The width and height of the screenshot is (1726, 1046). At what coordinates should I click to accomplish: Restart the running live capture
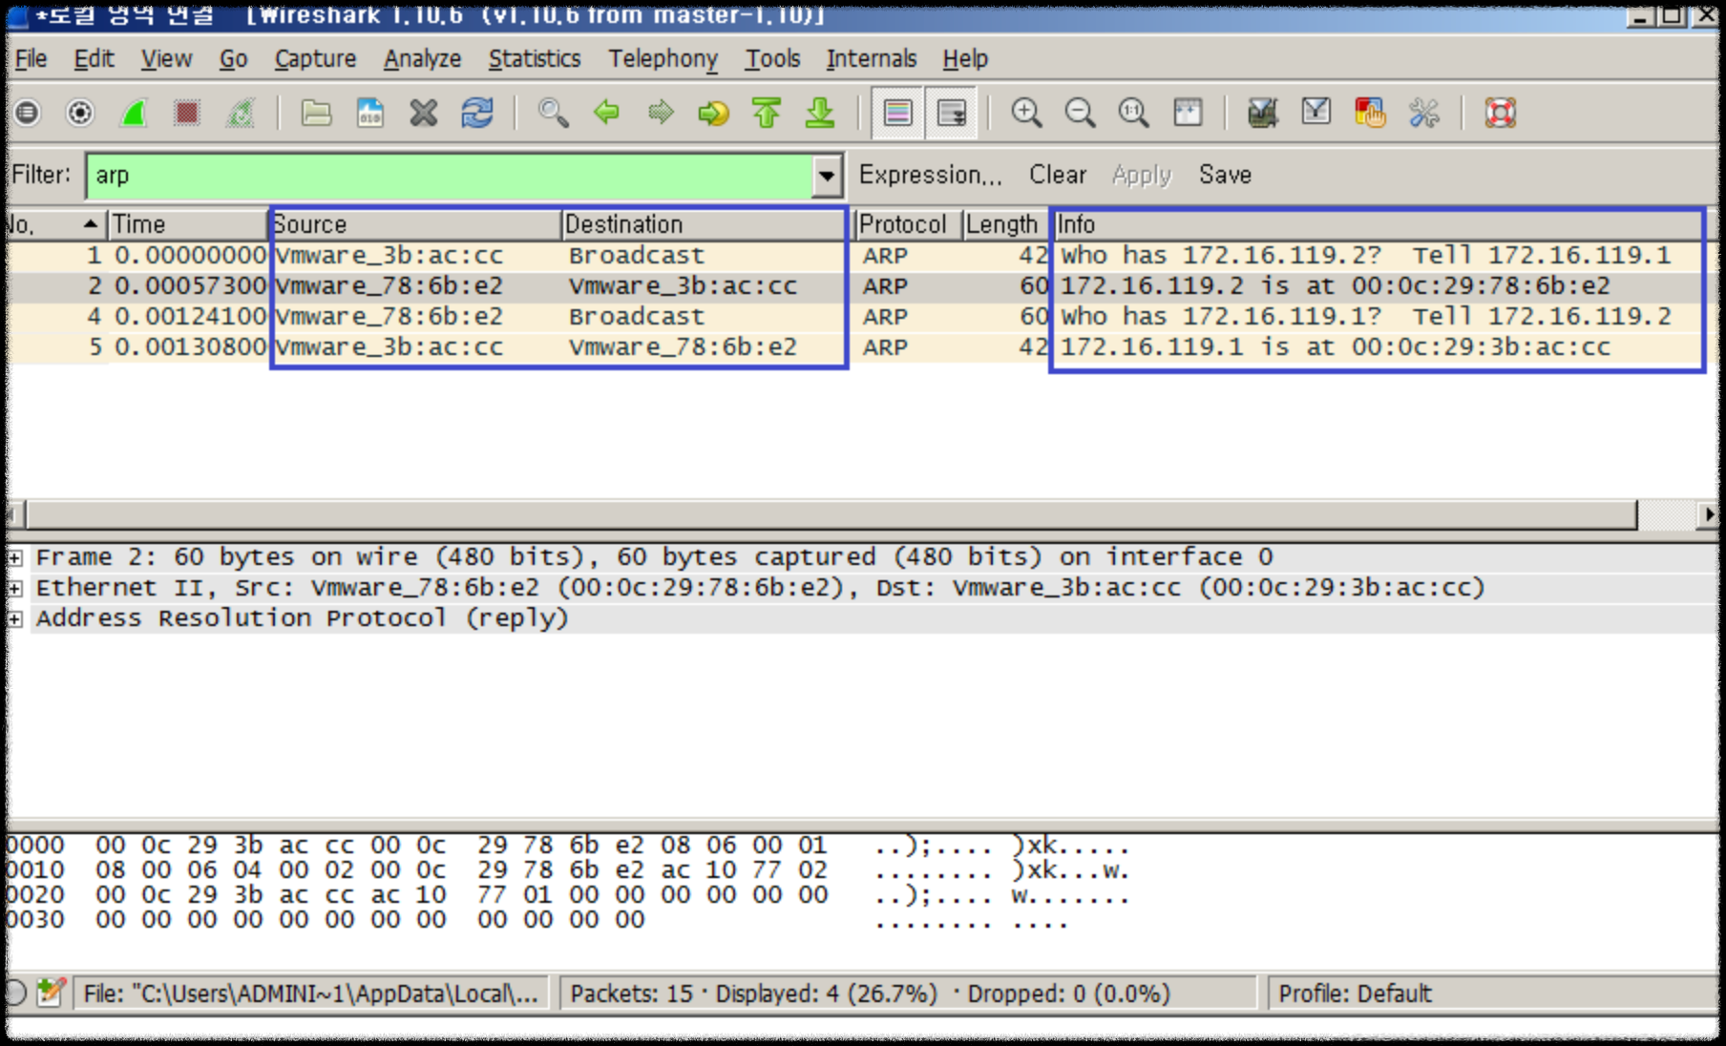click(241, 114)
